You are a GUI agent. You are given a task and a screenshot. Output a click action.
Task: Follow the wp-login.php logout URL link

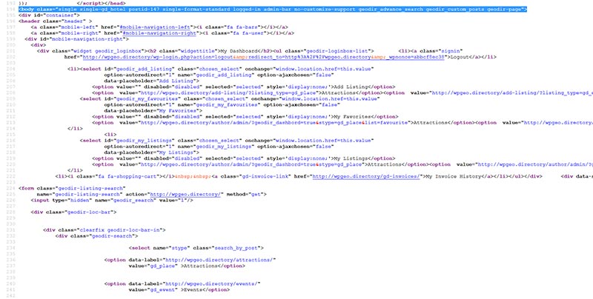(x=264, y=57)
